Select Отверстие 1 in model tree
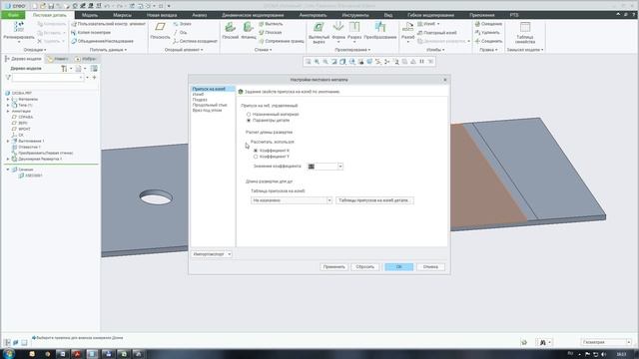The height and width of the screenshot is (359, 639). click(x=29, y=147)
